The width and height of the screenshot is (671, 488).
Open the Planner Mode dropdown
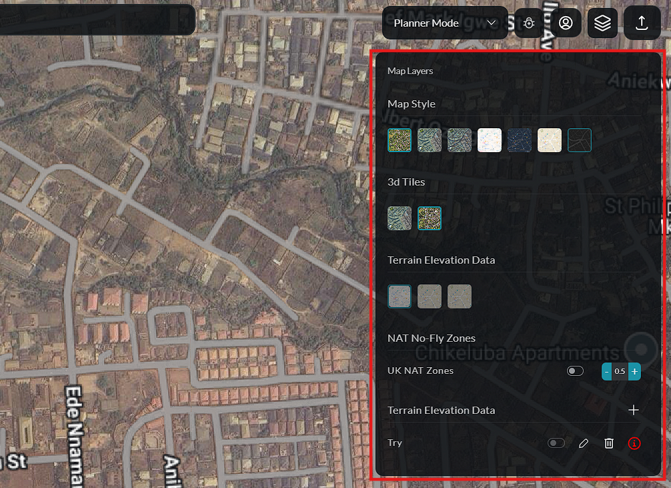click(x=445, y=23)
